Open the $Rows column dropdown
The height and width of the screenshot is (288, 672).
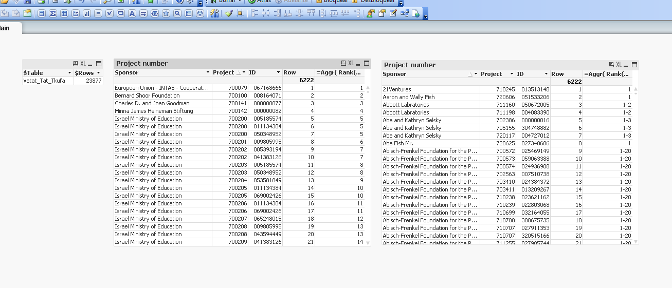click(x=99, y=73)
